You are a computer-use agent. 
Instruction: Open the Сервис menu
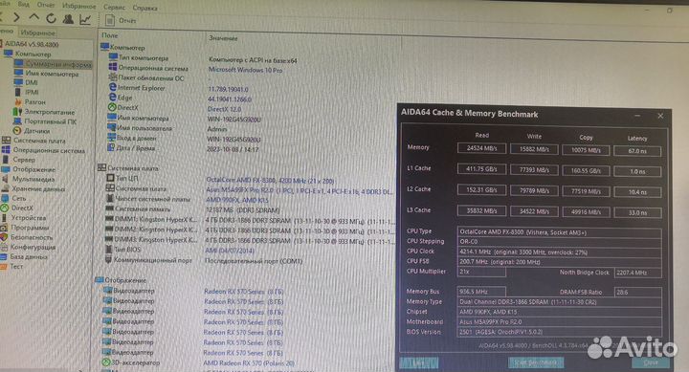[114, 7]
